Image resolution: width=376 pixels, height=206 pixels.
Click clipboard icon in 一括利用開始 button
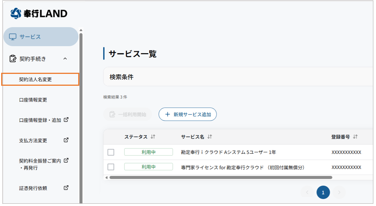point(112,114)
